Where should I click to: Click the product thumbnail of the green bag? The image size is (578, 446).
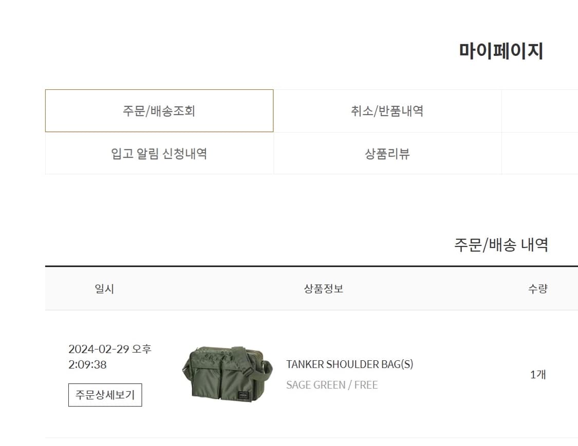226,374
